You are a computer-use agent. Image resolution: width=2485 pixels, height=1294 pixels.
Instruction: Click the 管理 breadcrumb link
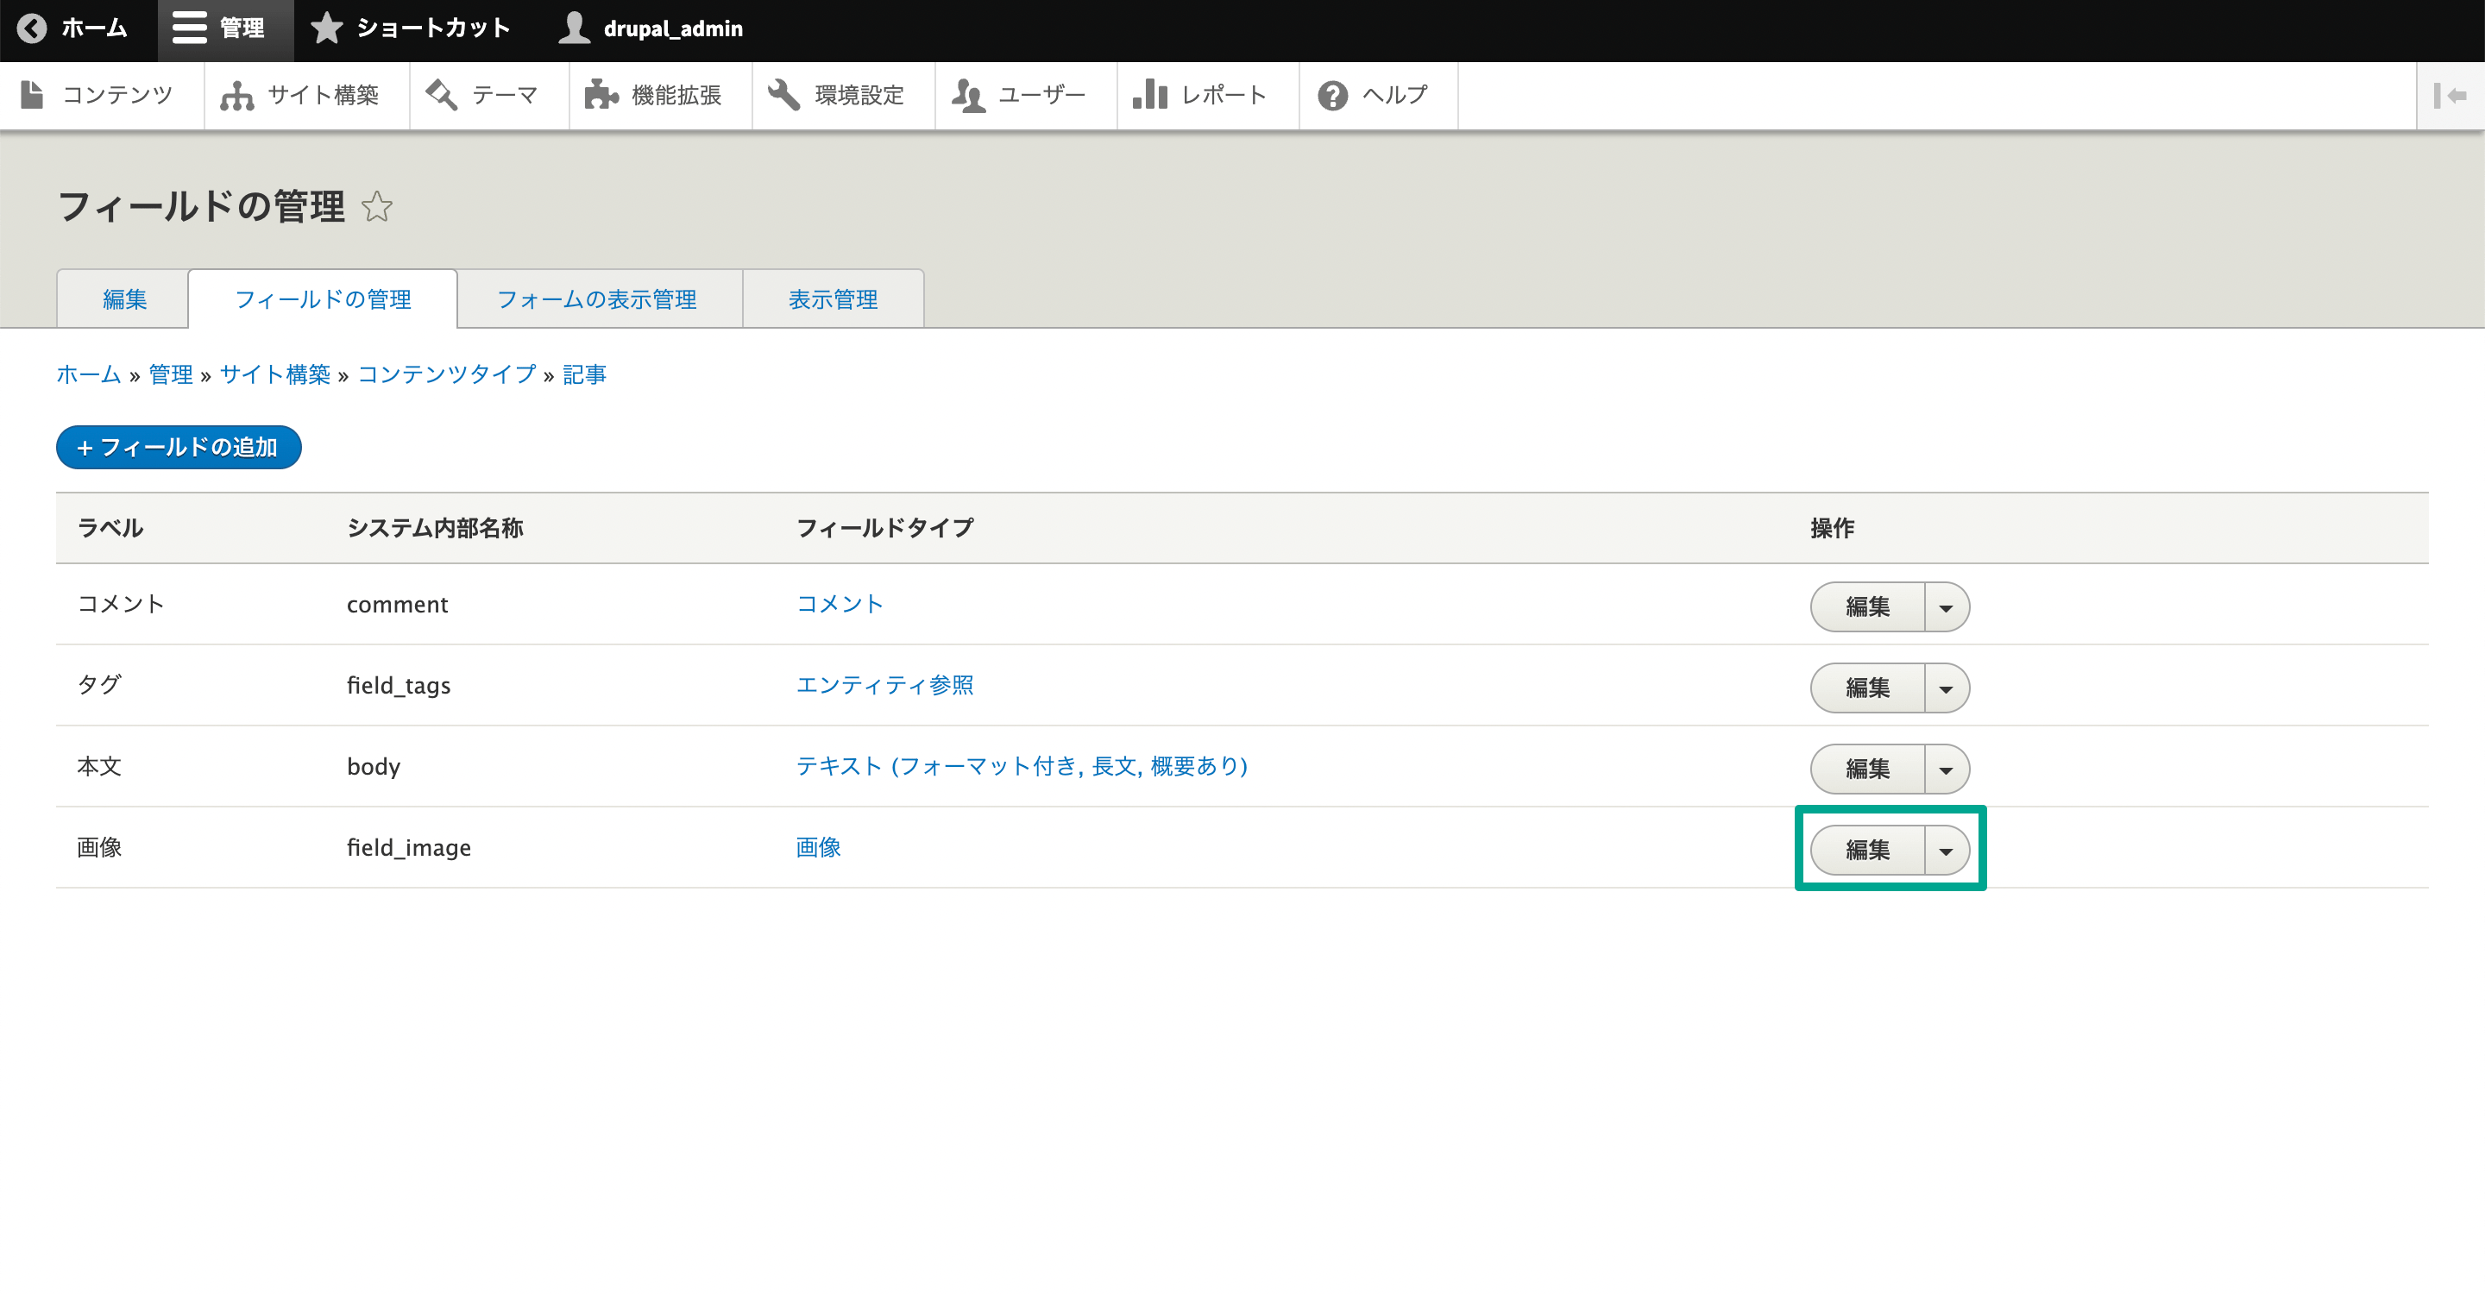tap(171, 374)
